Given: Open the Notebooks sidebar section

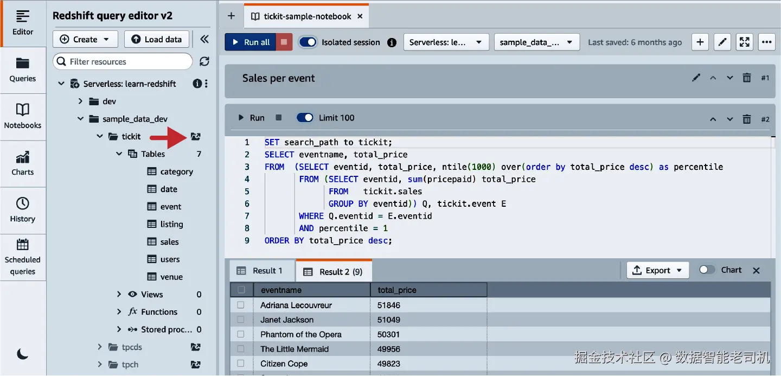Looking at the screenshot, I should click(x=23, y=117).
